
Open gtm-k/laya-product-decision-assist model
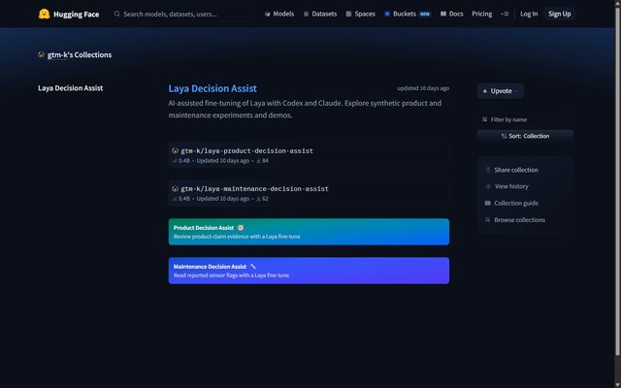click(x=309, y=155)
